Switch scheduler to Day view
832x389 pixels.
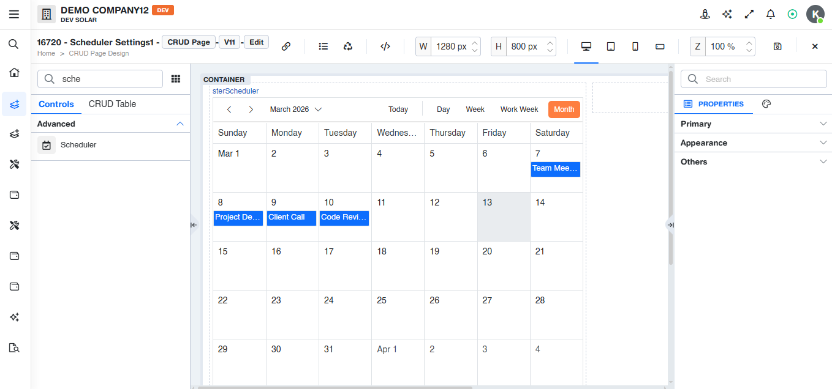(444, 109)
